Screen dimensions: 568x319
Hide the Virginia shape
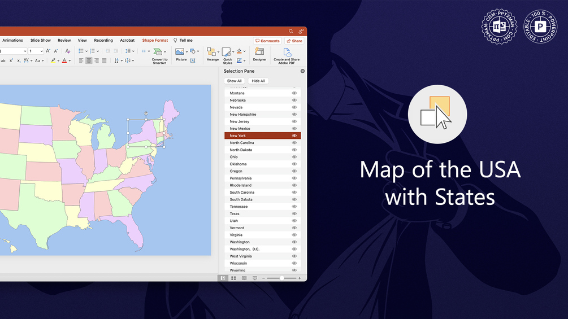pyautogui.click(x=294, y=235)
